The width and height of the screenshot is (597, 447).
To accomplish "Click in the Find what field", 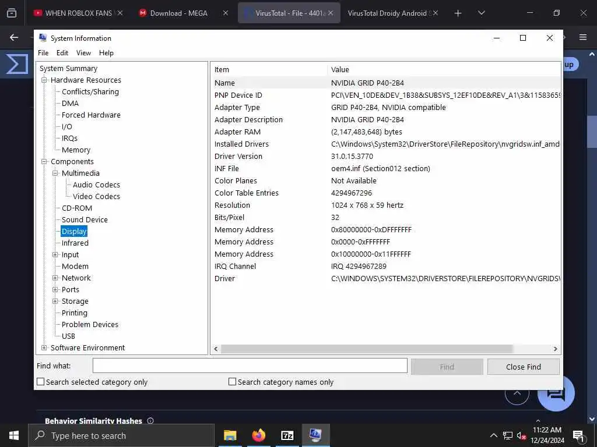I will coord(250,366).
